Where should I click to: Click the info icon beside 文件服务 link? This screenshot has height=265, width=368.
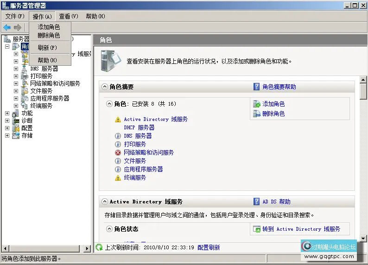[x=118, y=161]
